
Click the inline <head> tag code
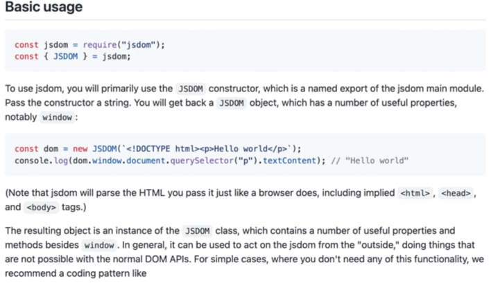pos(456,193)
